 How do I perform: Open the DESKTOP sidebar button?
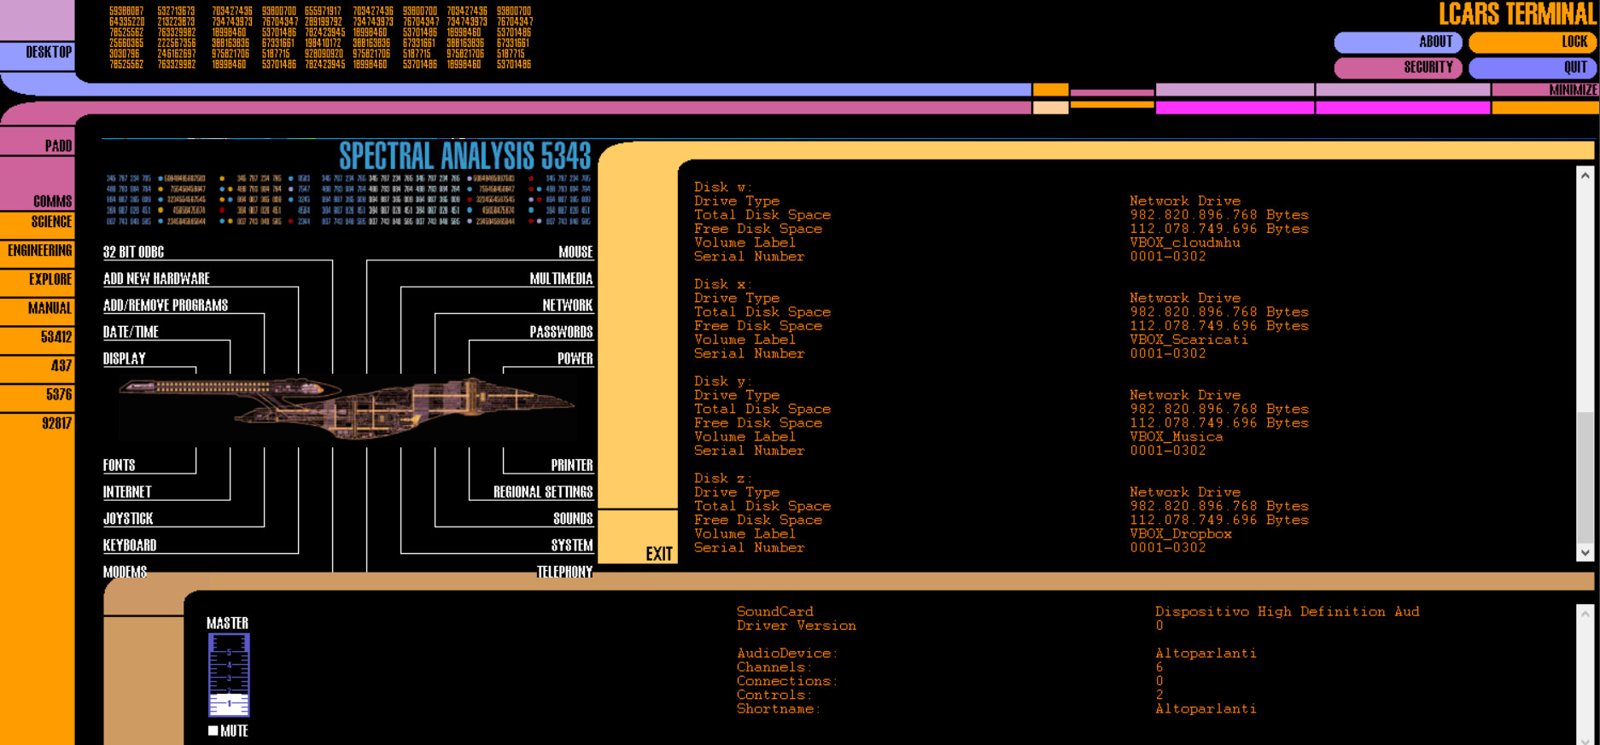[x=37, y=55]
